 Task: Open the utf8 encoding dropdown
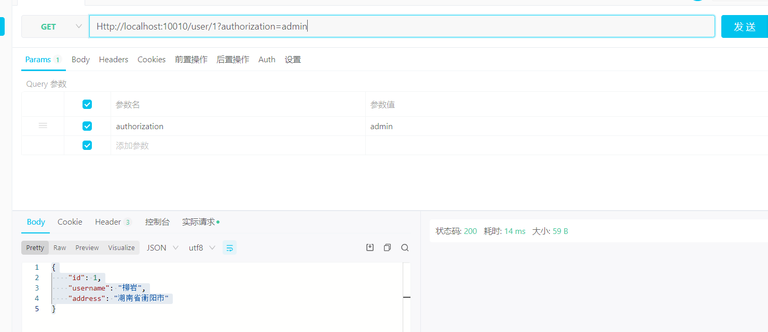(x=202, y=247)
